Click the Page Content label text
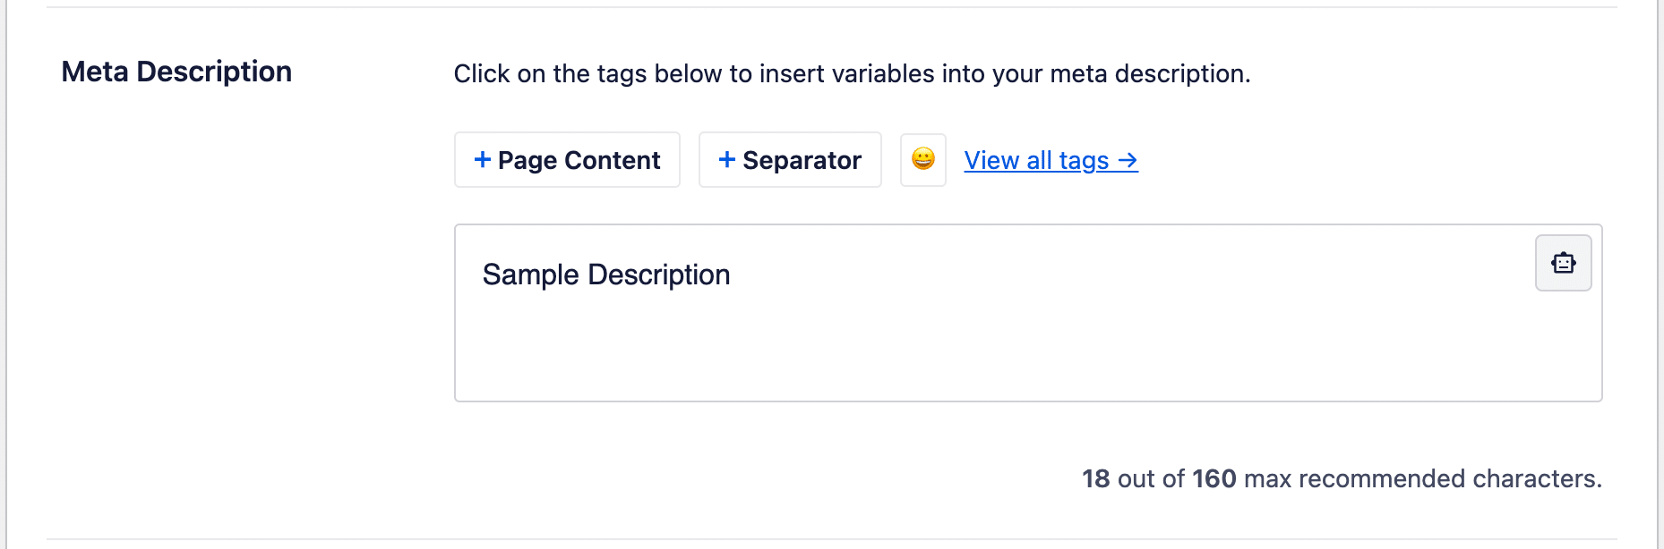Screen dimensions: 1664x549 pos(579,160)
